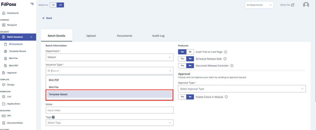The image size is (316, 130).
Task: Click the Mint File sidebar icon
Action: (x=6, y=58)
